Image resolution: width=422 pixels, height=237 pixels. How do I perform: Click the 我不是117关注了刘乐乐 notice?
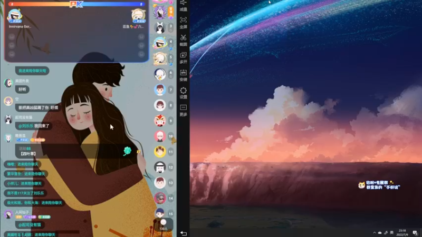coord(25,193)
